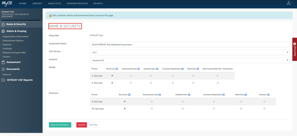This screenshot has width=297, height=136.
Task: Click info icon next to Assessors Standard User header
Action: [189, 95]
